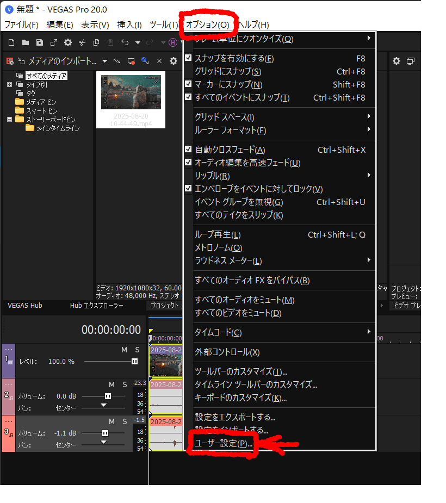
Task: Open media panel settings via its gear icon
Action: (x=174, y=61)
